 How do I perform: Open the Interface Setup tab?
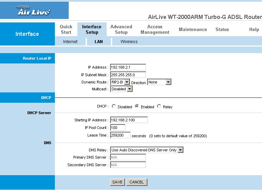click(x=92, y=29)
